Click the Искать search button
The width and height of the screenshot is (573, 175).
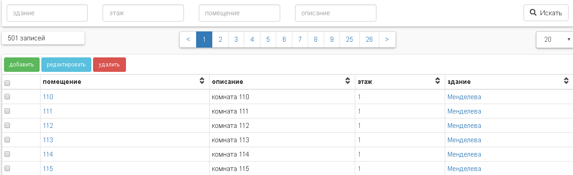546,13
